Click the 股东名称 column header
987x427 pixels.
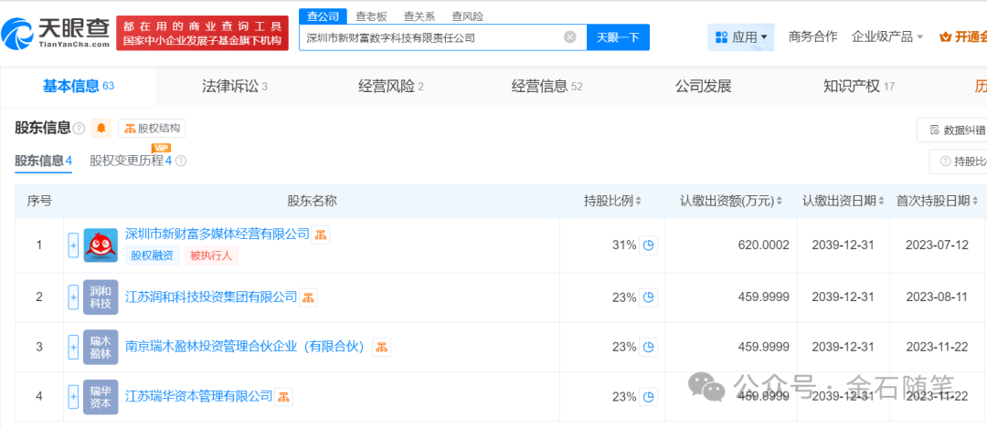tap(312, 202)
